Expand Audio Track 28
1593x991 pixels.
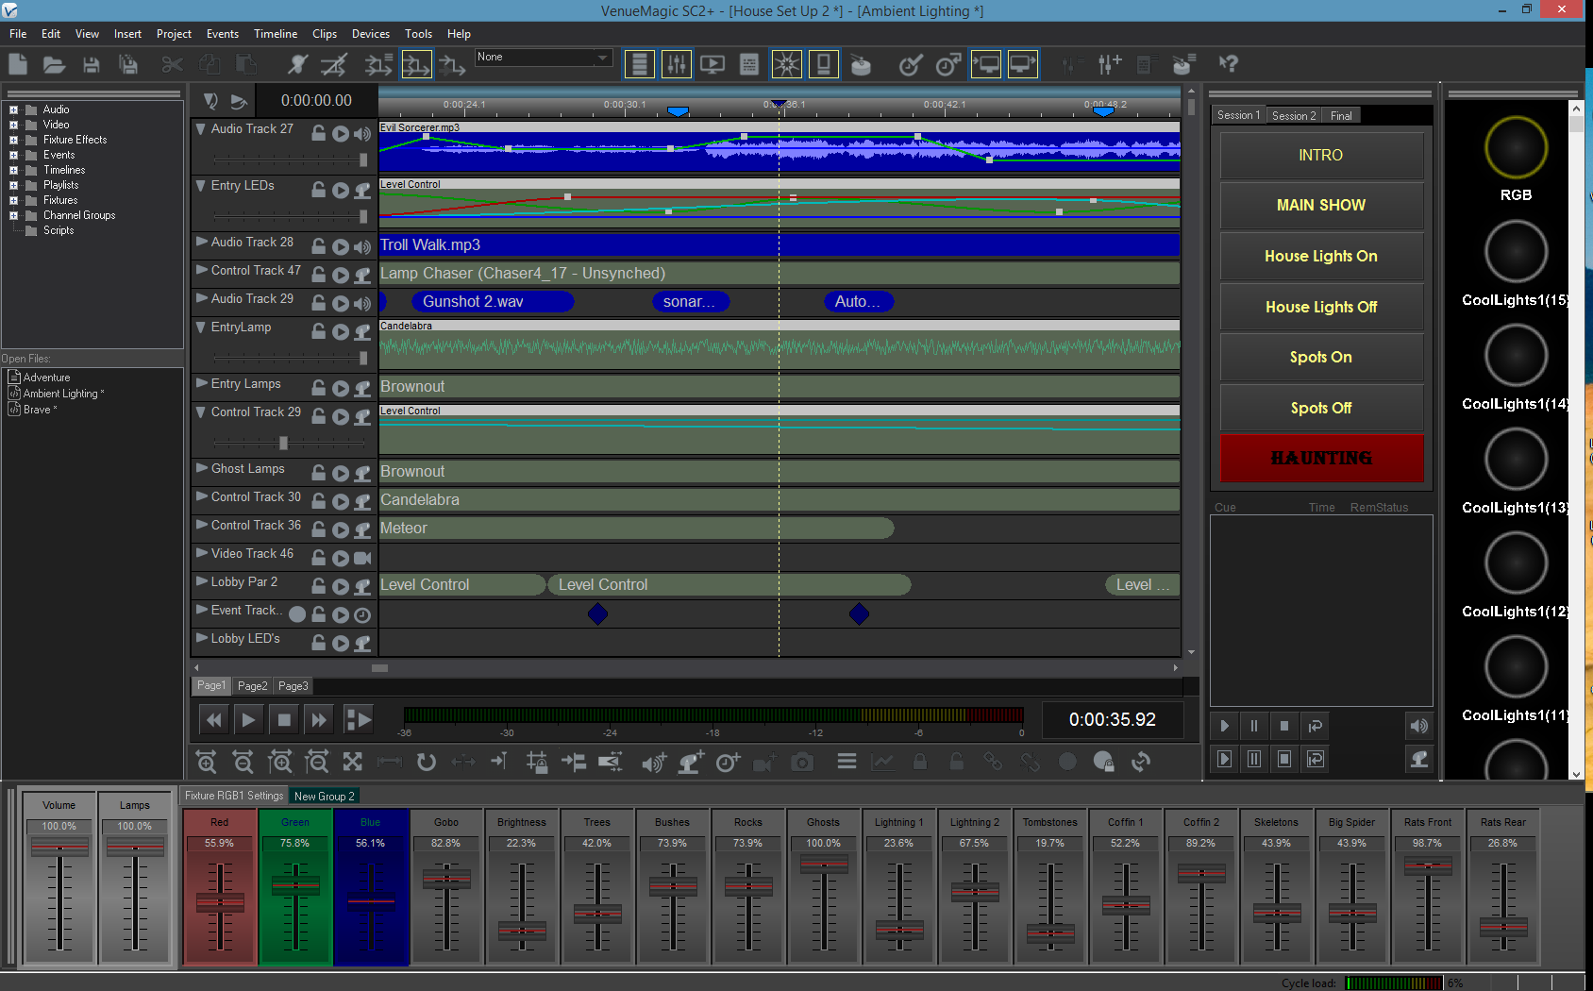[201, 242]
